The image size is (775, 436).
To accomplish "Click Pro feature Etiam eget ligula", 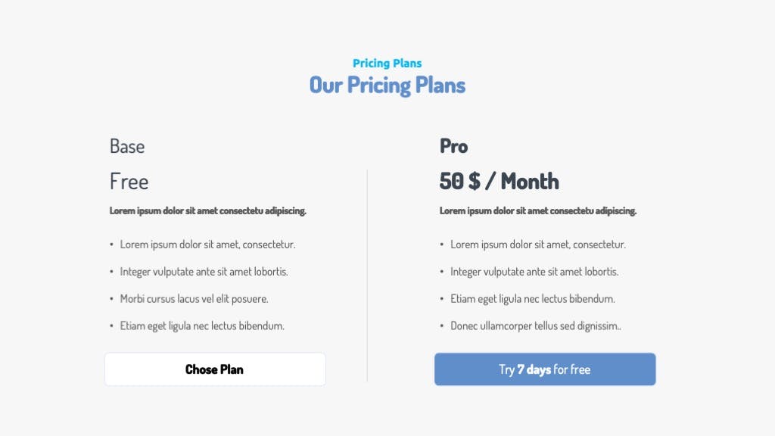I will pos(533,298).
